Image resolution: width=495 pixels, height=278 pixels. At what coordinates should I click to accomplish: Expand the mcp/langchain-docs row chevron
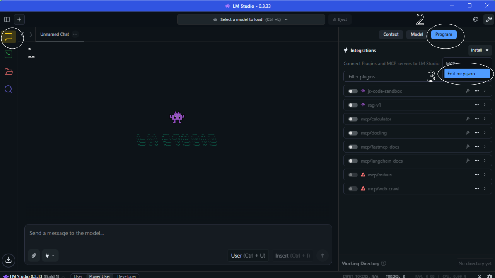485,161
